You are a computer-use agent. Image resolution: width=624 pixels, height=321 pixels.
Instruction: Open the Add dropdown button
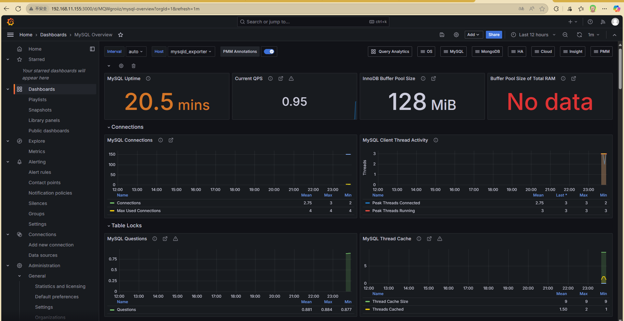pos(473,35)
